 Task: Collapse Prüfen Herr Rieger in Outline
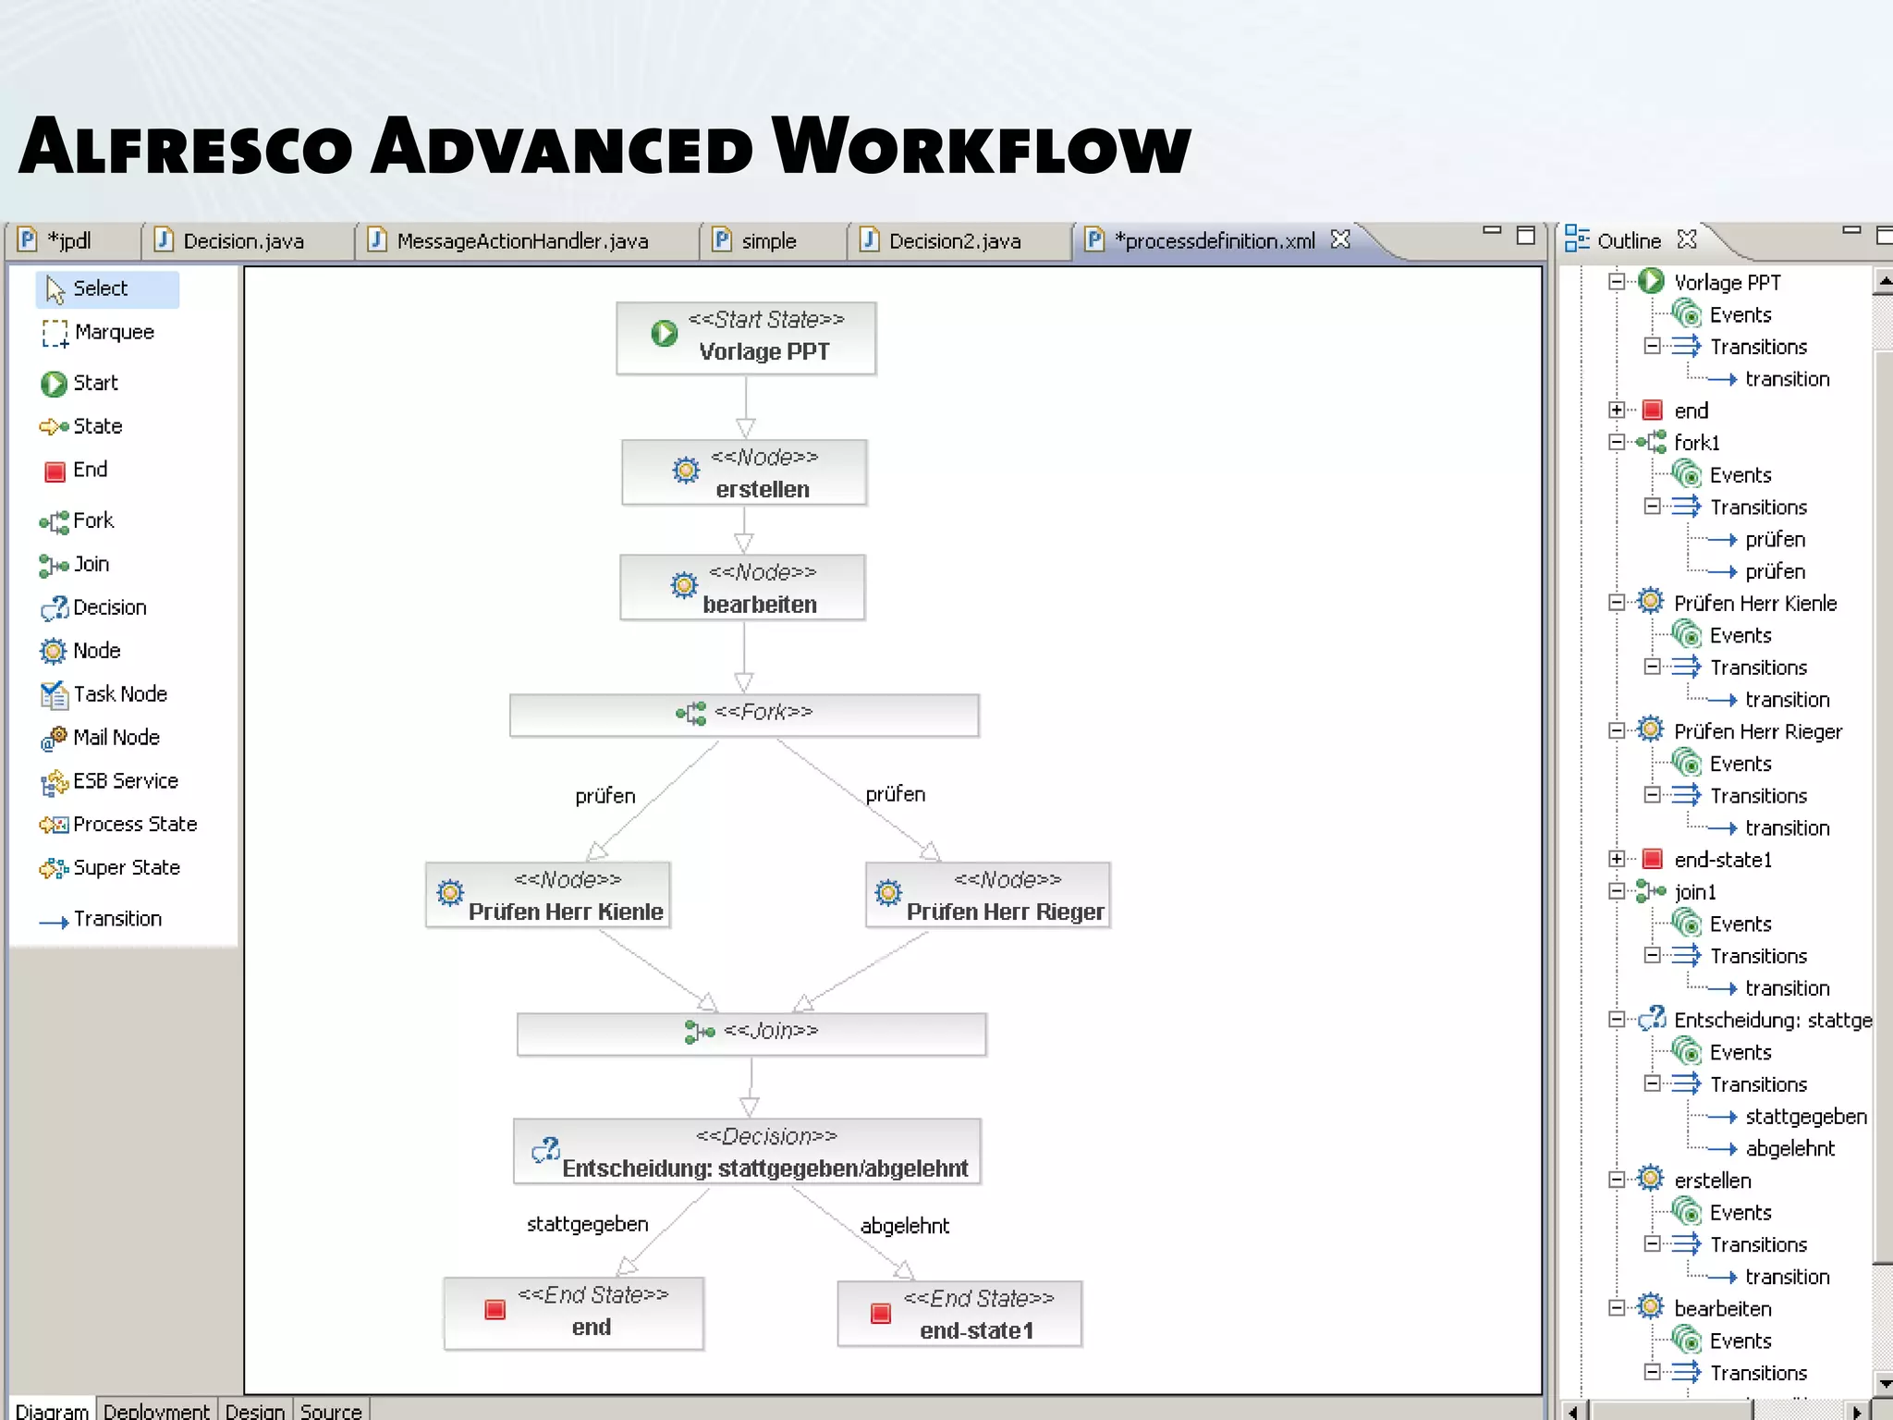point(1617,731)
